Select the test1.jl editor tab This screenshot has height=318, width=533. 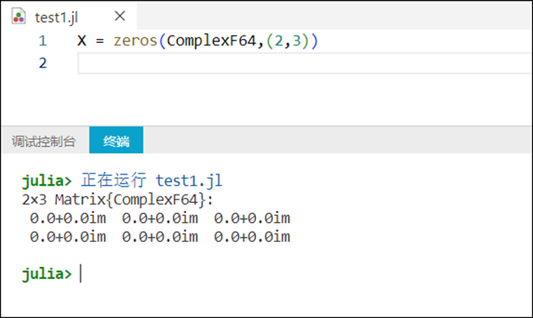point(68,16)
